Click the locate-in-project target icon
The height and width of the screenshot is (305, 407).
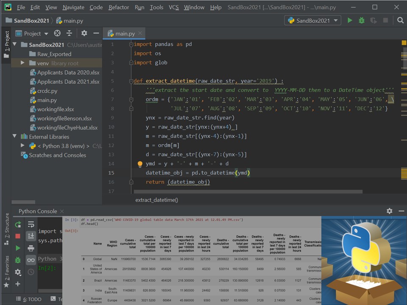click(x=57, y=33)
